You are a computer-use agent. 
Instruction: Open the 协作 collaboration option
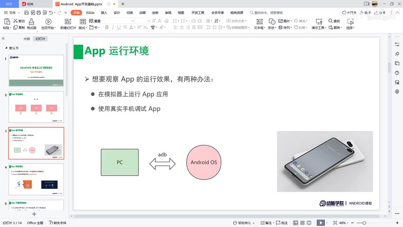(365, 13)
